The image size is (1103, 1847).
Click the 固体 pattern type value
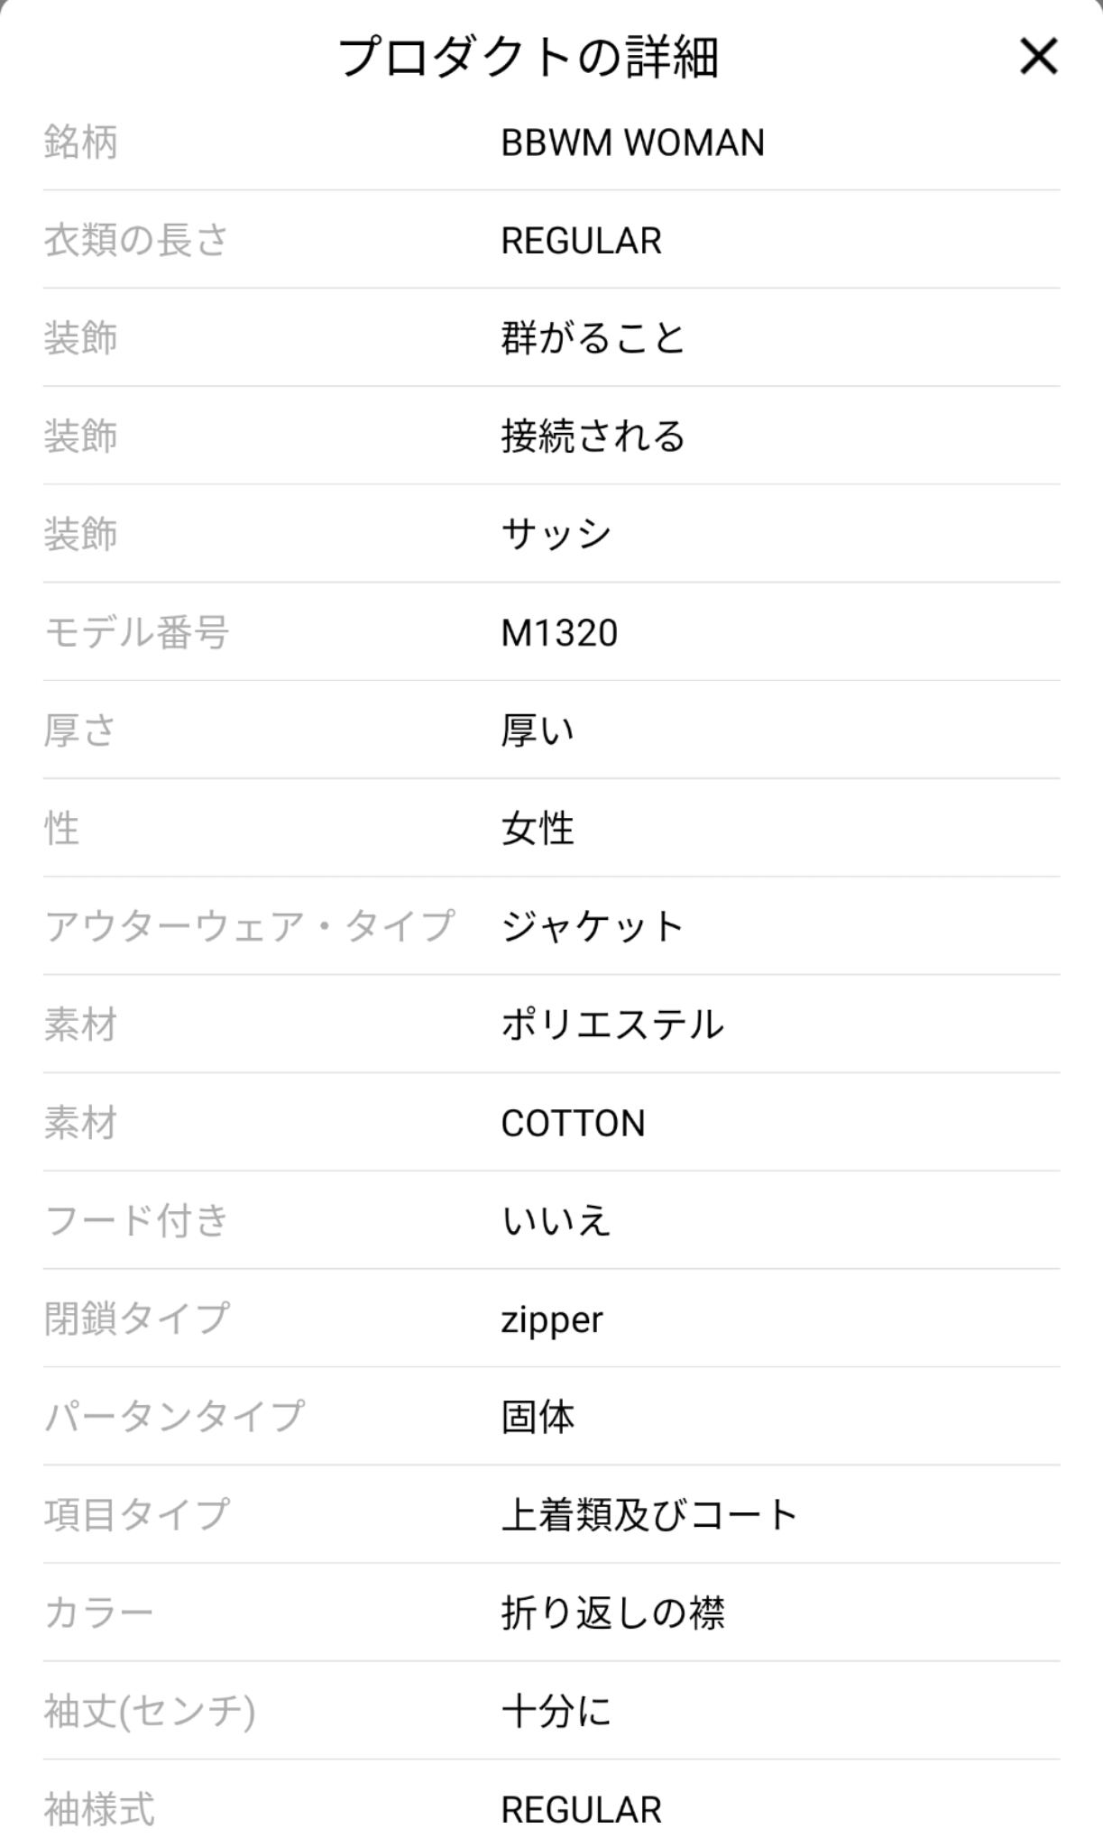pos(538,1418)
